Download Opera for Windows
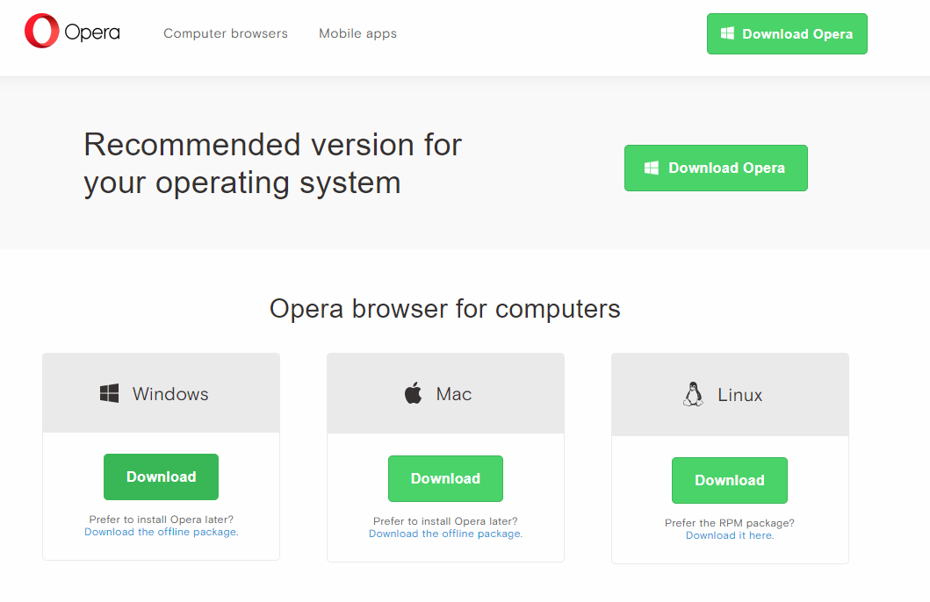 tap(161, 477)
